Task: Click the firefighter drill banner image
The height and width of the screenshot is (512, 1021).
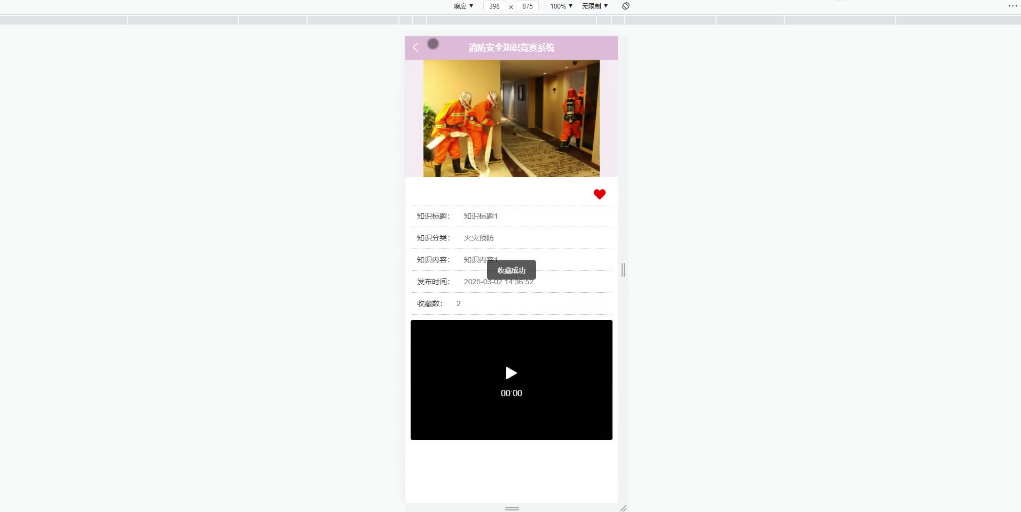Action: point(512,118)
